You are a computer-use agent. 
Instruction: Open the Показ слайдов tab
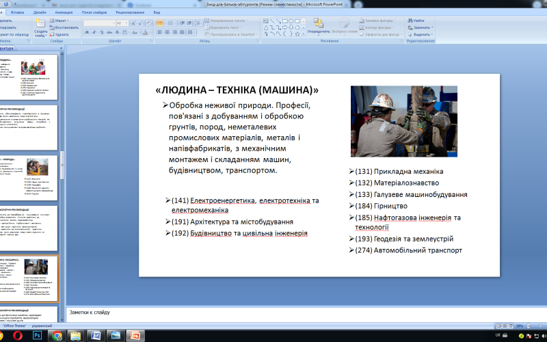tap(94, 12)
